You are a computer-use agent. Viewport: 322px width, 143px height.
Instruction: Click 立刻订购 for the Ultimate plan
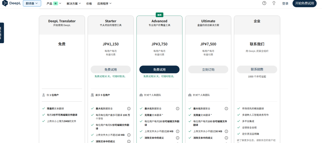(208, 69)
